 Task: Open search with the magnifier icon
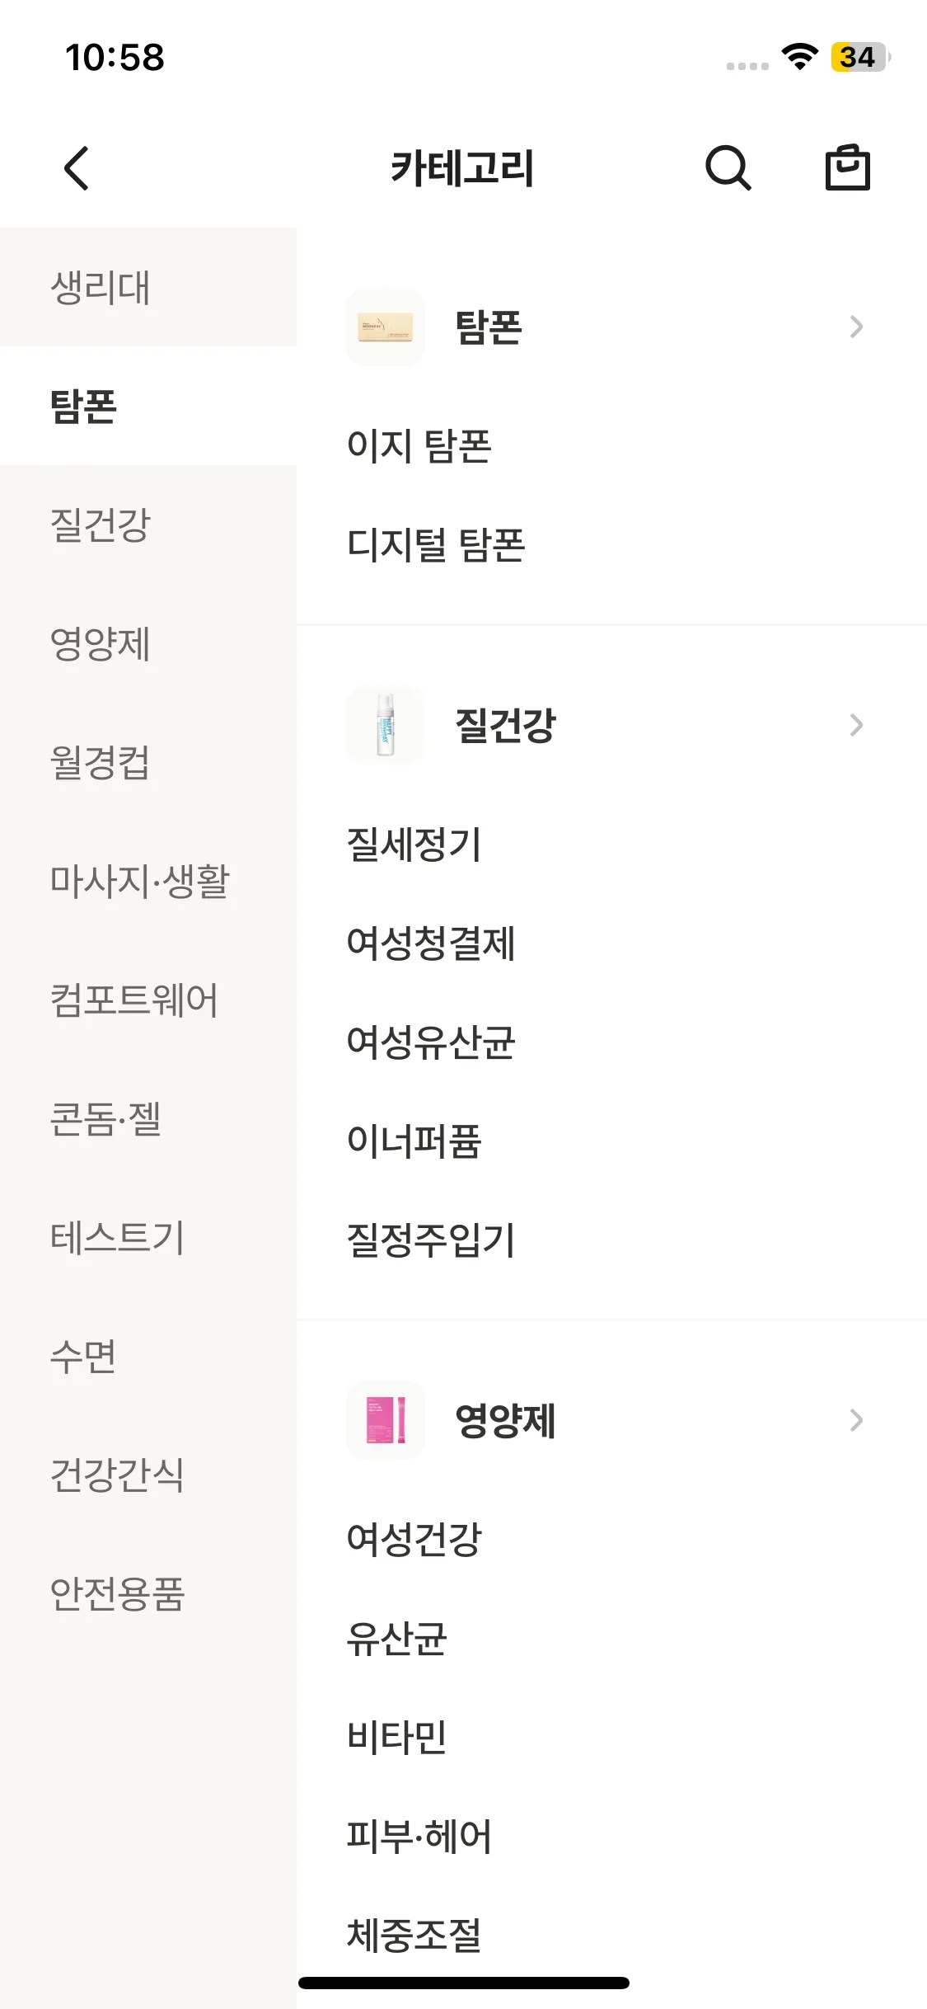click(x=728, y=168)
